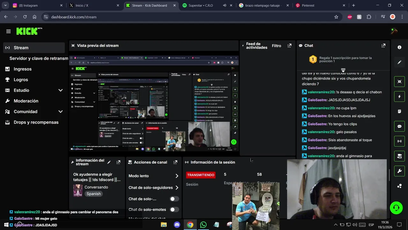
Task: Open Chrome extensions puzzle menu
Action: click(x=369, y=17)
